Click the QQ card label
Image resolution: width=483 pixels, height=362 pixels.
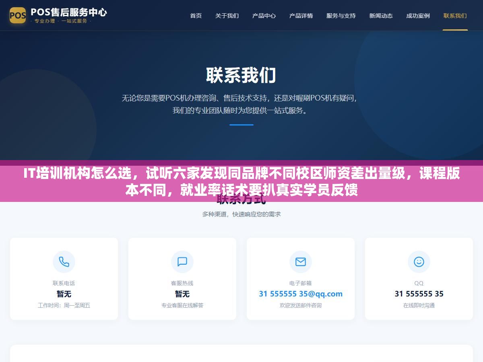click(419, 283)
